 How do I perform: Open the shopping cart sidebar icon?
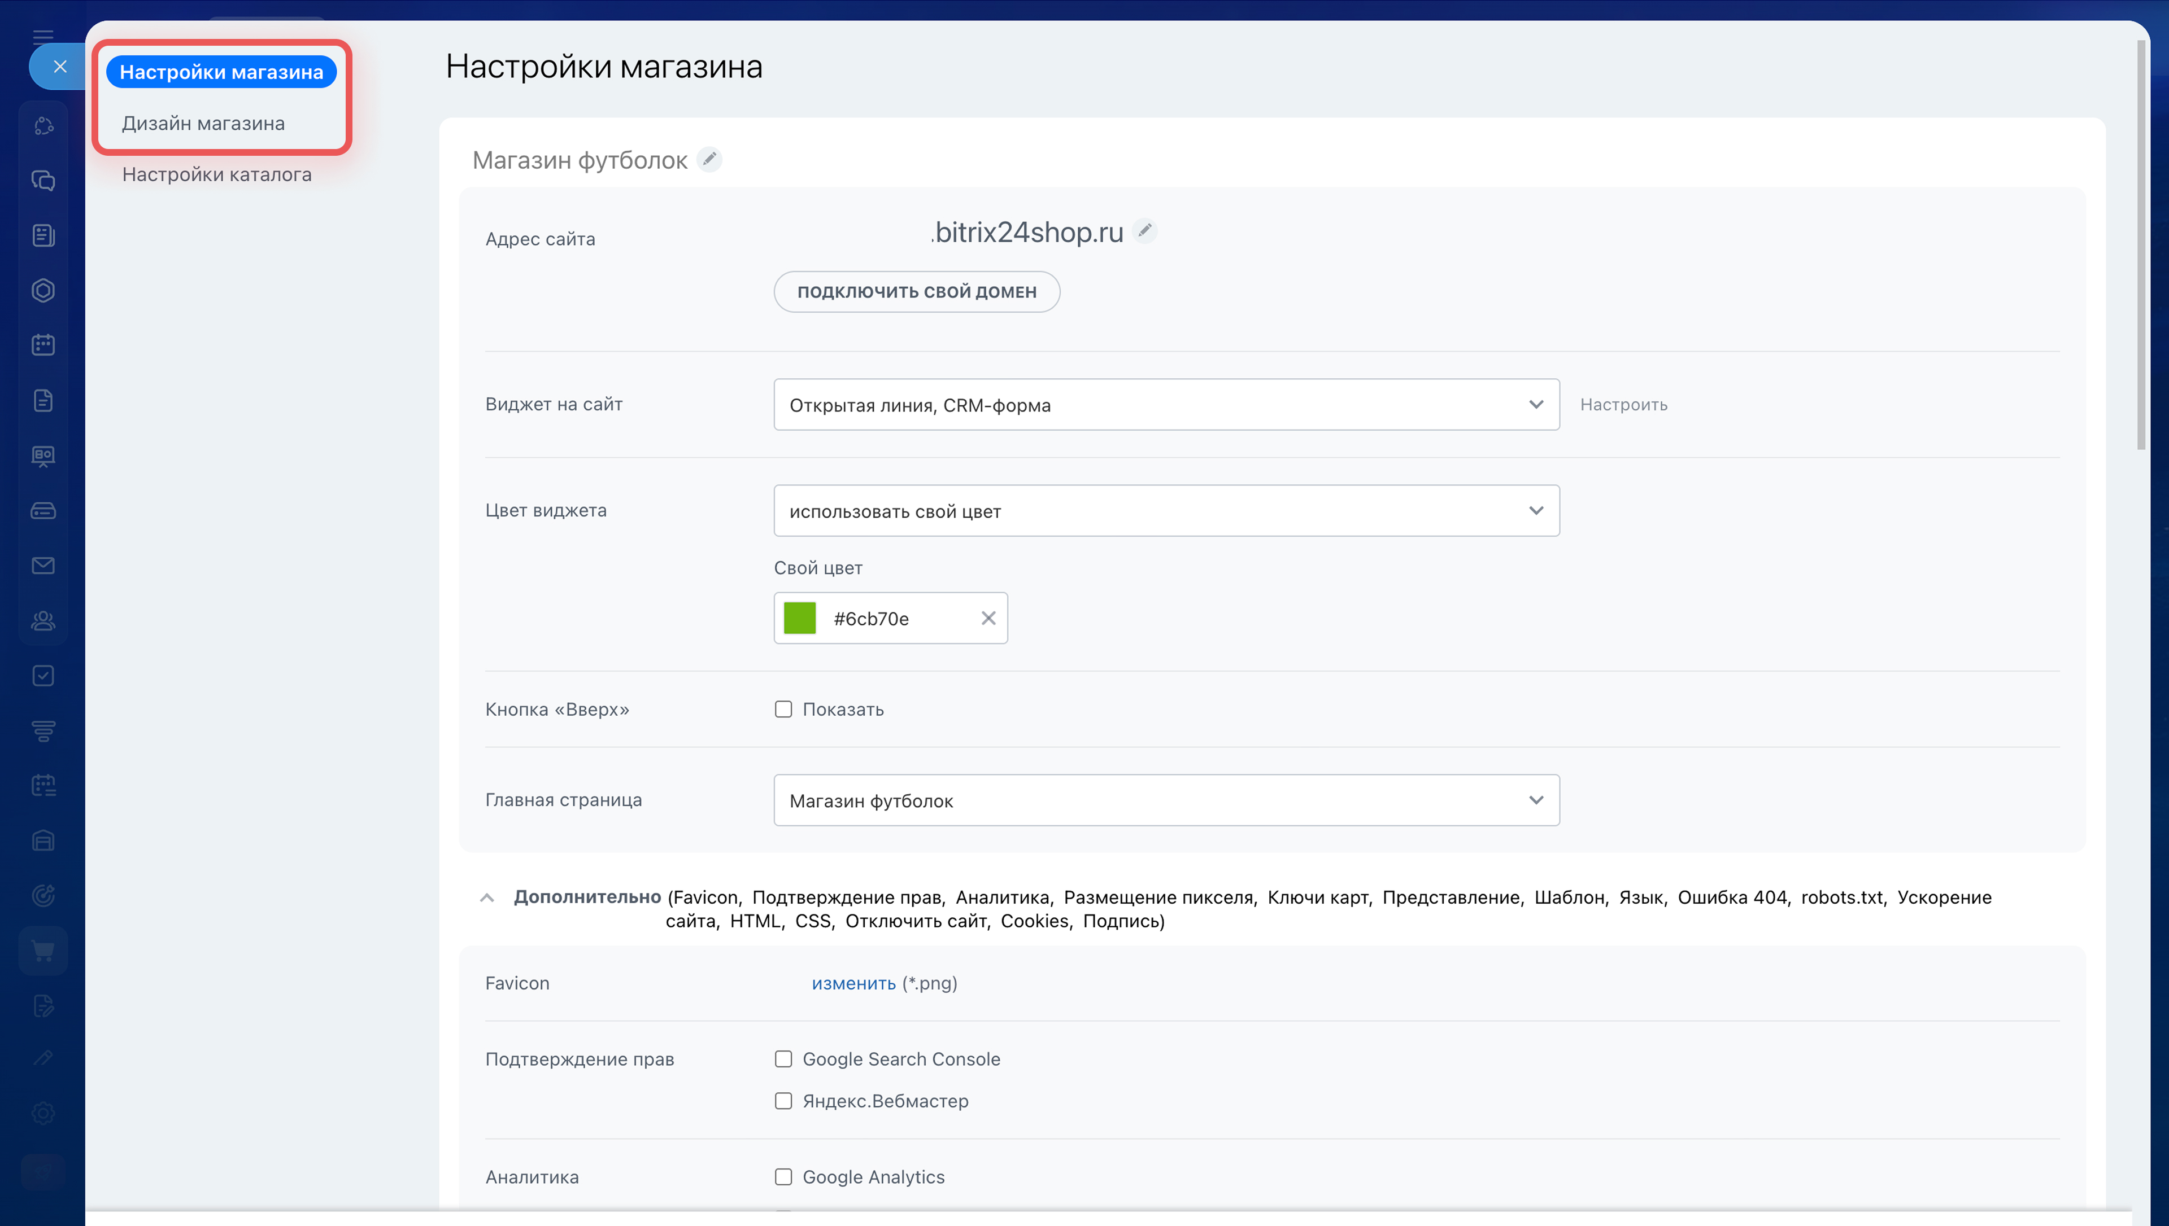tap(43, 951)
